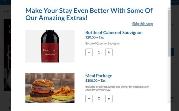179x111 pixels.
Task: Click the Skip this step link
Action: tap(142, 24)
